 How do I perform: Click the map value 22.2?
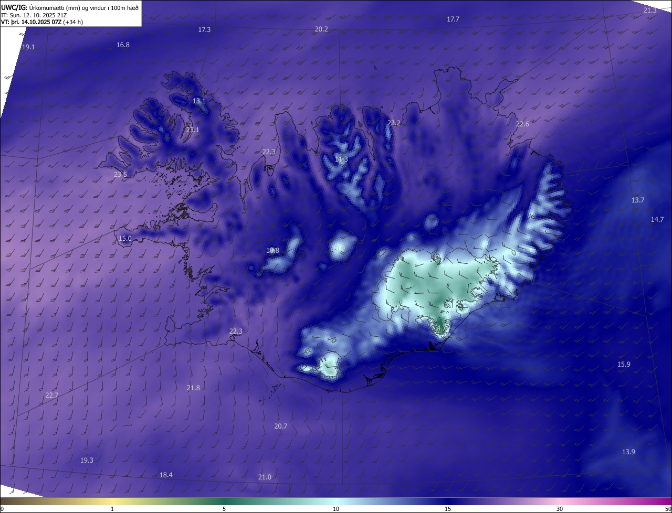coord(394,123)
